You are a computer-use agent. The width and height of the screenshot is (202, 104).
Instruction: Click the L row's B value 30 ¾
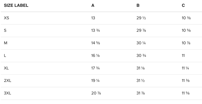pyautogui.click(x=141, y=56)
